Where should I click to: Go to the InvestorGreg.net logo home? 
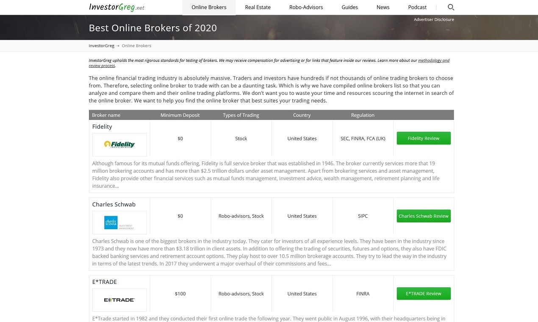116,7
